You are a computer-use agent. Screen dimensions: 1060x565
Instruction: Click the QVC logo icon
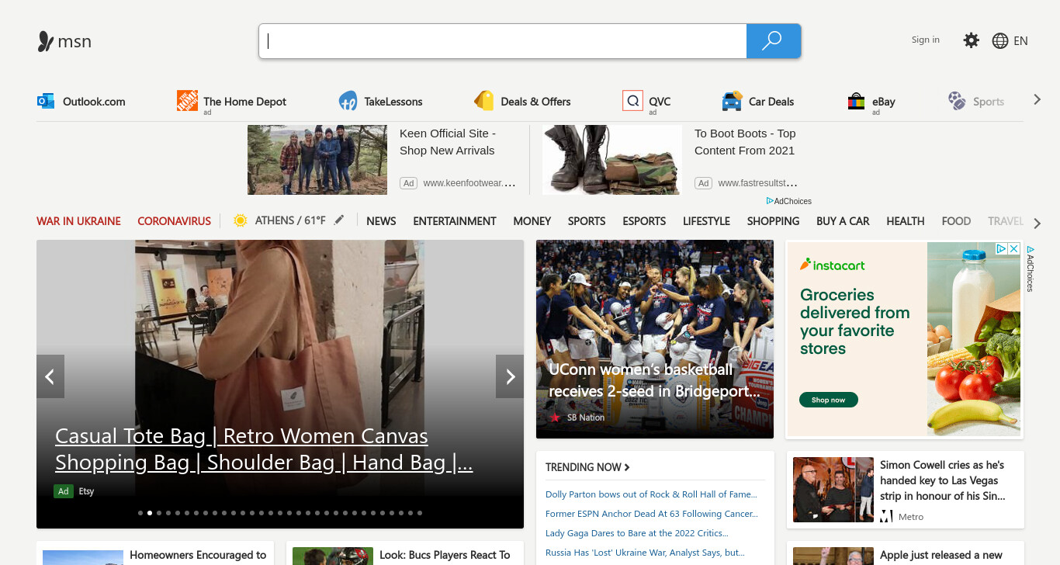(632, 101)
